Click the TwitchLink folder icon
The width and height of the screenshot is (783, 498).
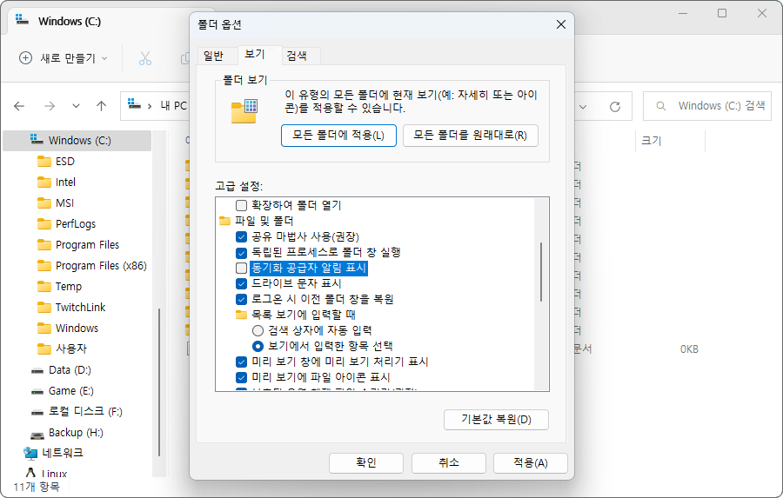(44, 308)
